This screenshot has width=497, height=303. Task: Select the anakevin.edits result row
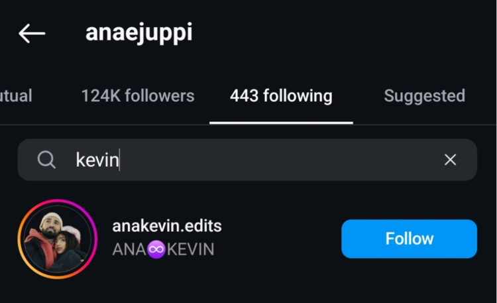(x=247, y=239)
